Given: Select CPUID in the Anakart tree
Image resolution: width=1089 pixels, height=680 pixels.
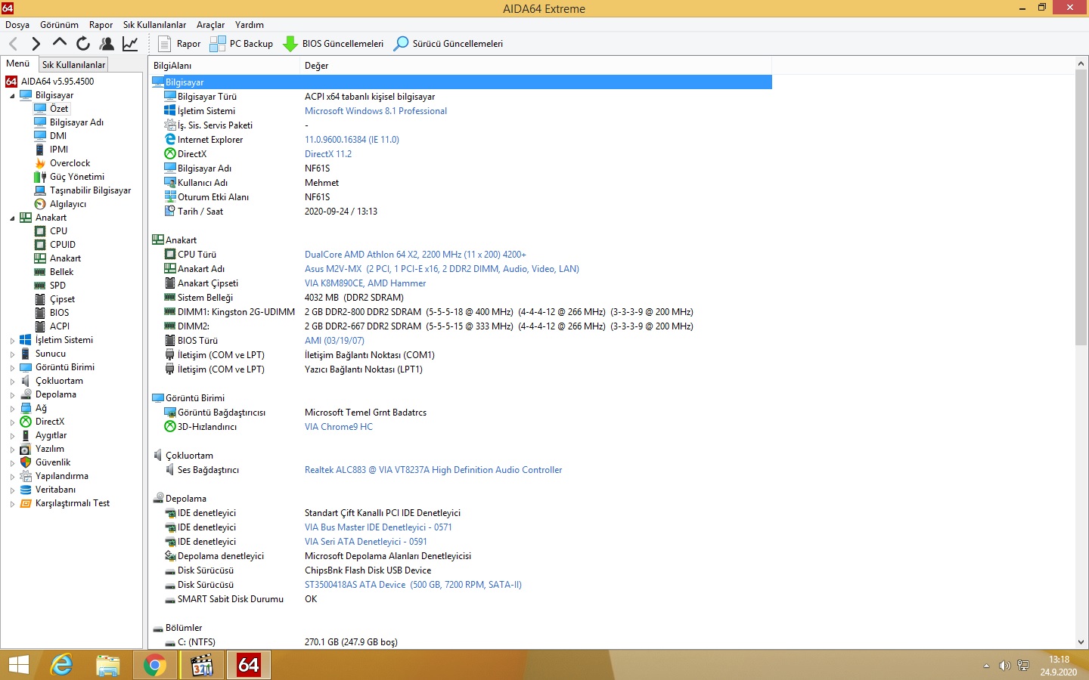Looking at the screenshot, I should [x=62, y=245].
